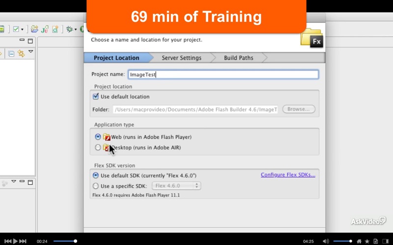
Task: Click 'Choose a name and location' description text
Action: 146,40
